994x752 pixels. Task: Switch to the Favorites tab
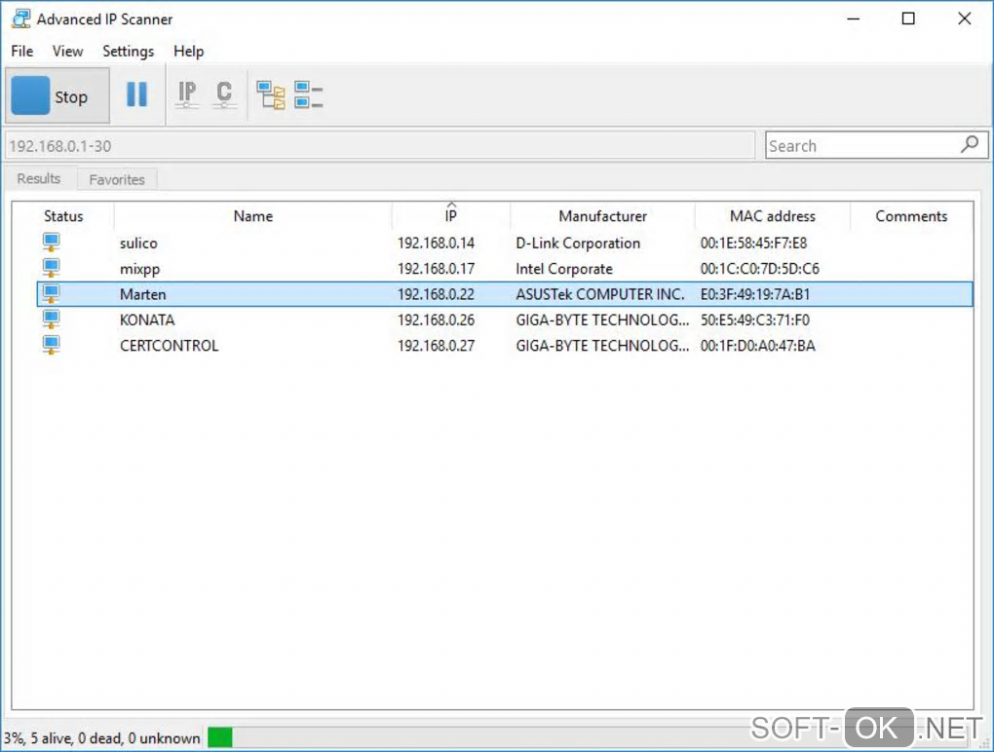[x=117, y=179]
